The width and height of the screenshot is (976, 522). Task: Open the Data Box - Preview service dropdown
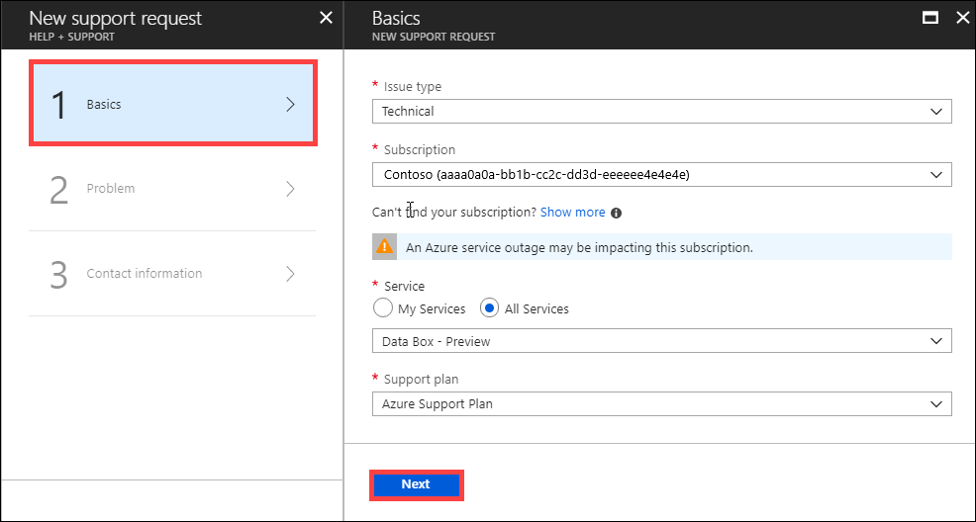[662, 341]
